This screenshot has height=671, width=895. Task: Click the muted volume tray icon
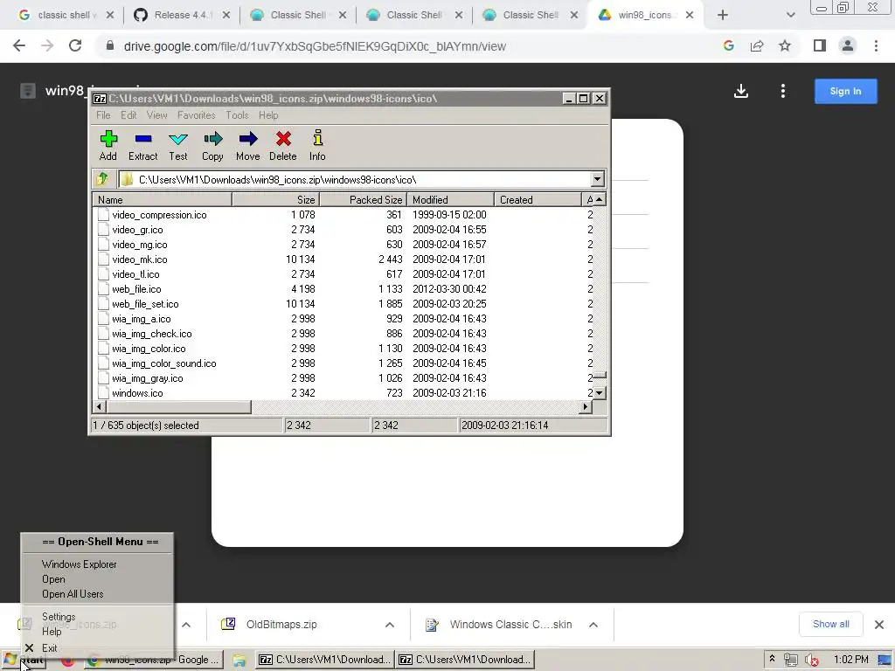(812, 661)
